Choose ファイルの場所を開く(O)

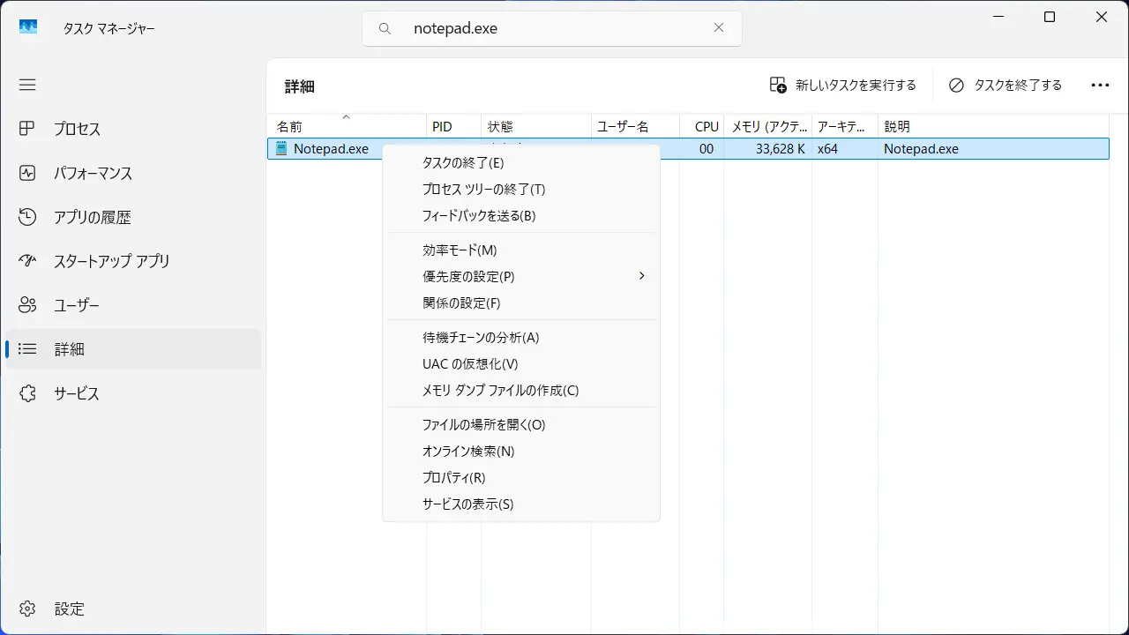(520, 424)
